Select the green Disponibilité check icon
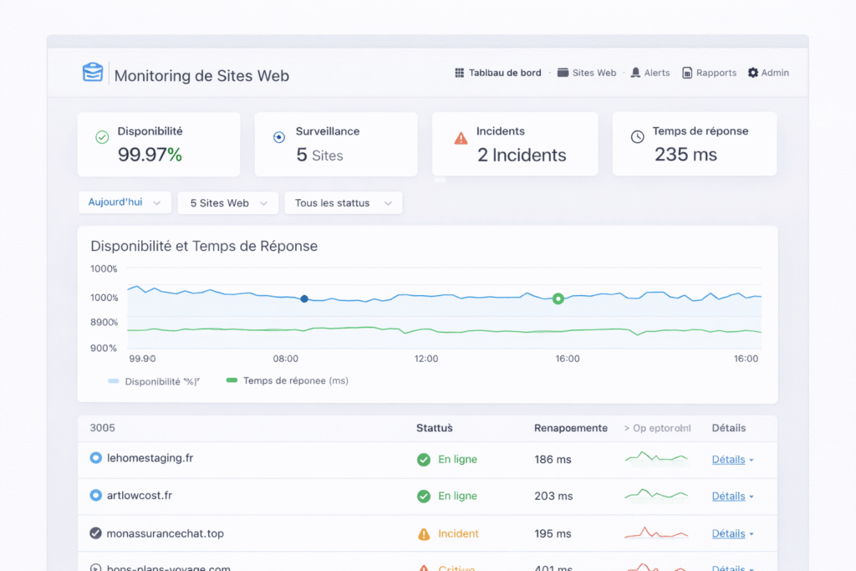This screenshot has width=856, height=571. coord(102,136)
